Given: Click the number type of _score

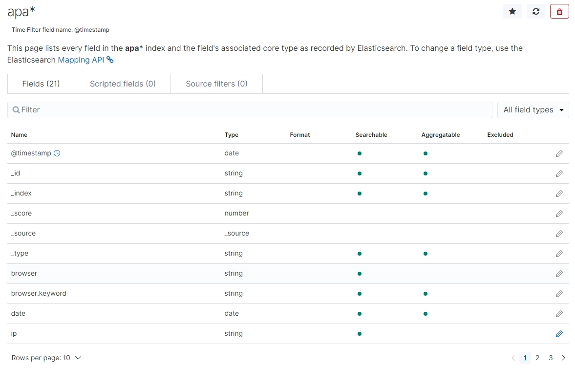Looking at the screenshot, I should pyautogui.click(x=236, y=213).
